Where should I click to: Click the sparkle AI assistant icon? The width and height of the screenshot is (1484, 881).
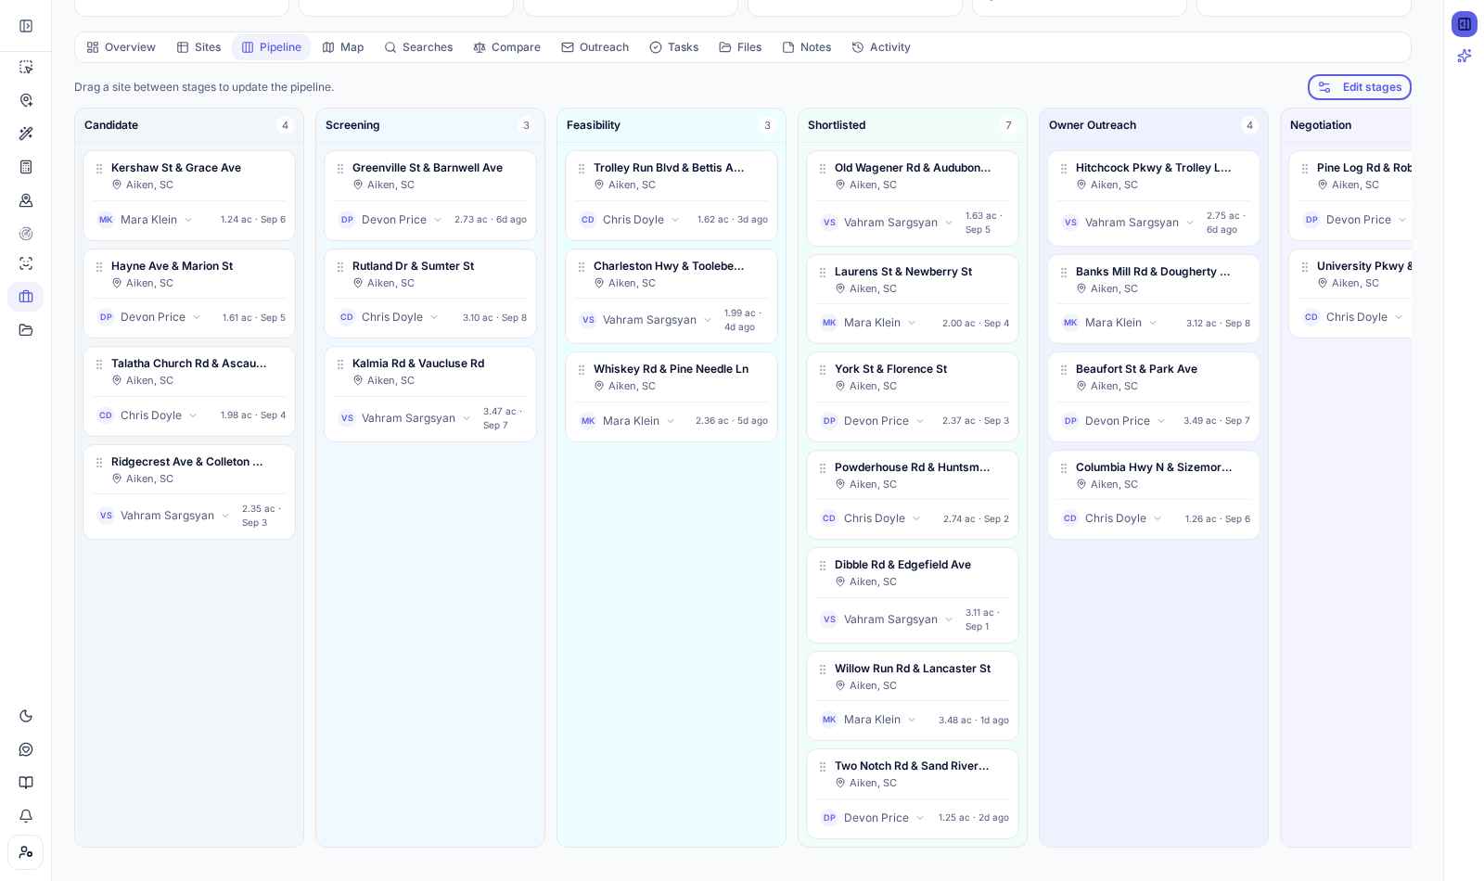point(1465,56)
